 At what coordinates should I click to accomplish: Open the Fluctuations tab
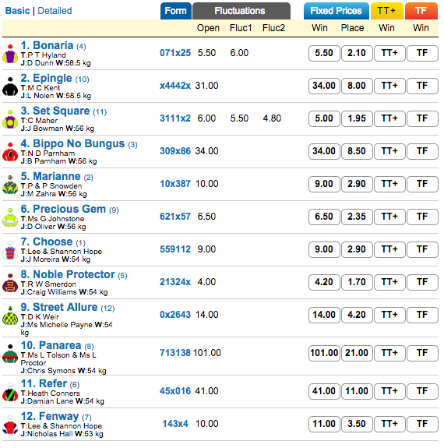[241, 11]
